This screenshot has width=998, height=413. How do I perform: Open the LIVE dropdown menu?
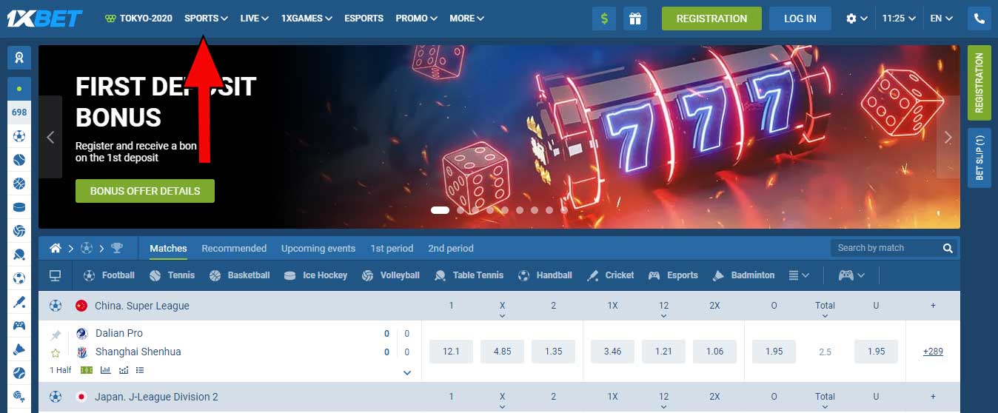[x=254, y=19]
